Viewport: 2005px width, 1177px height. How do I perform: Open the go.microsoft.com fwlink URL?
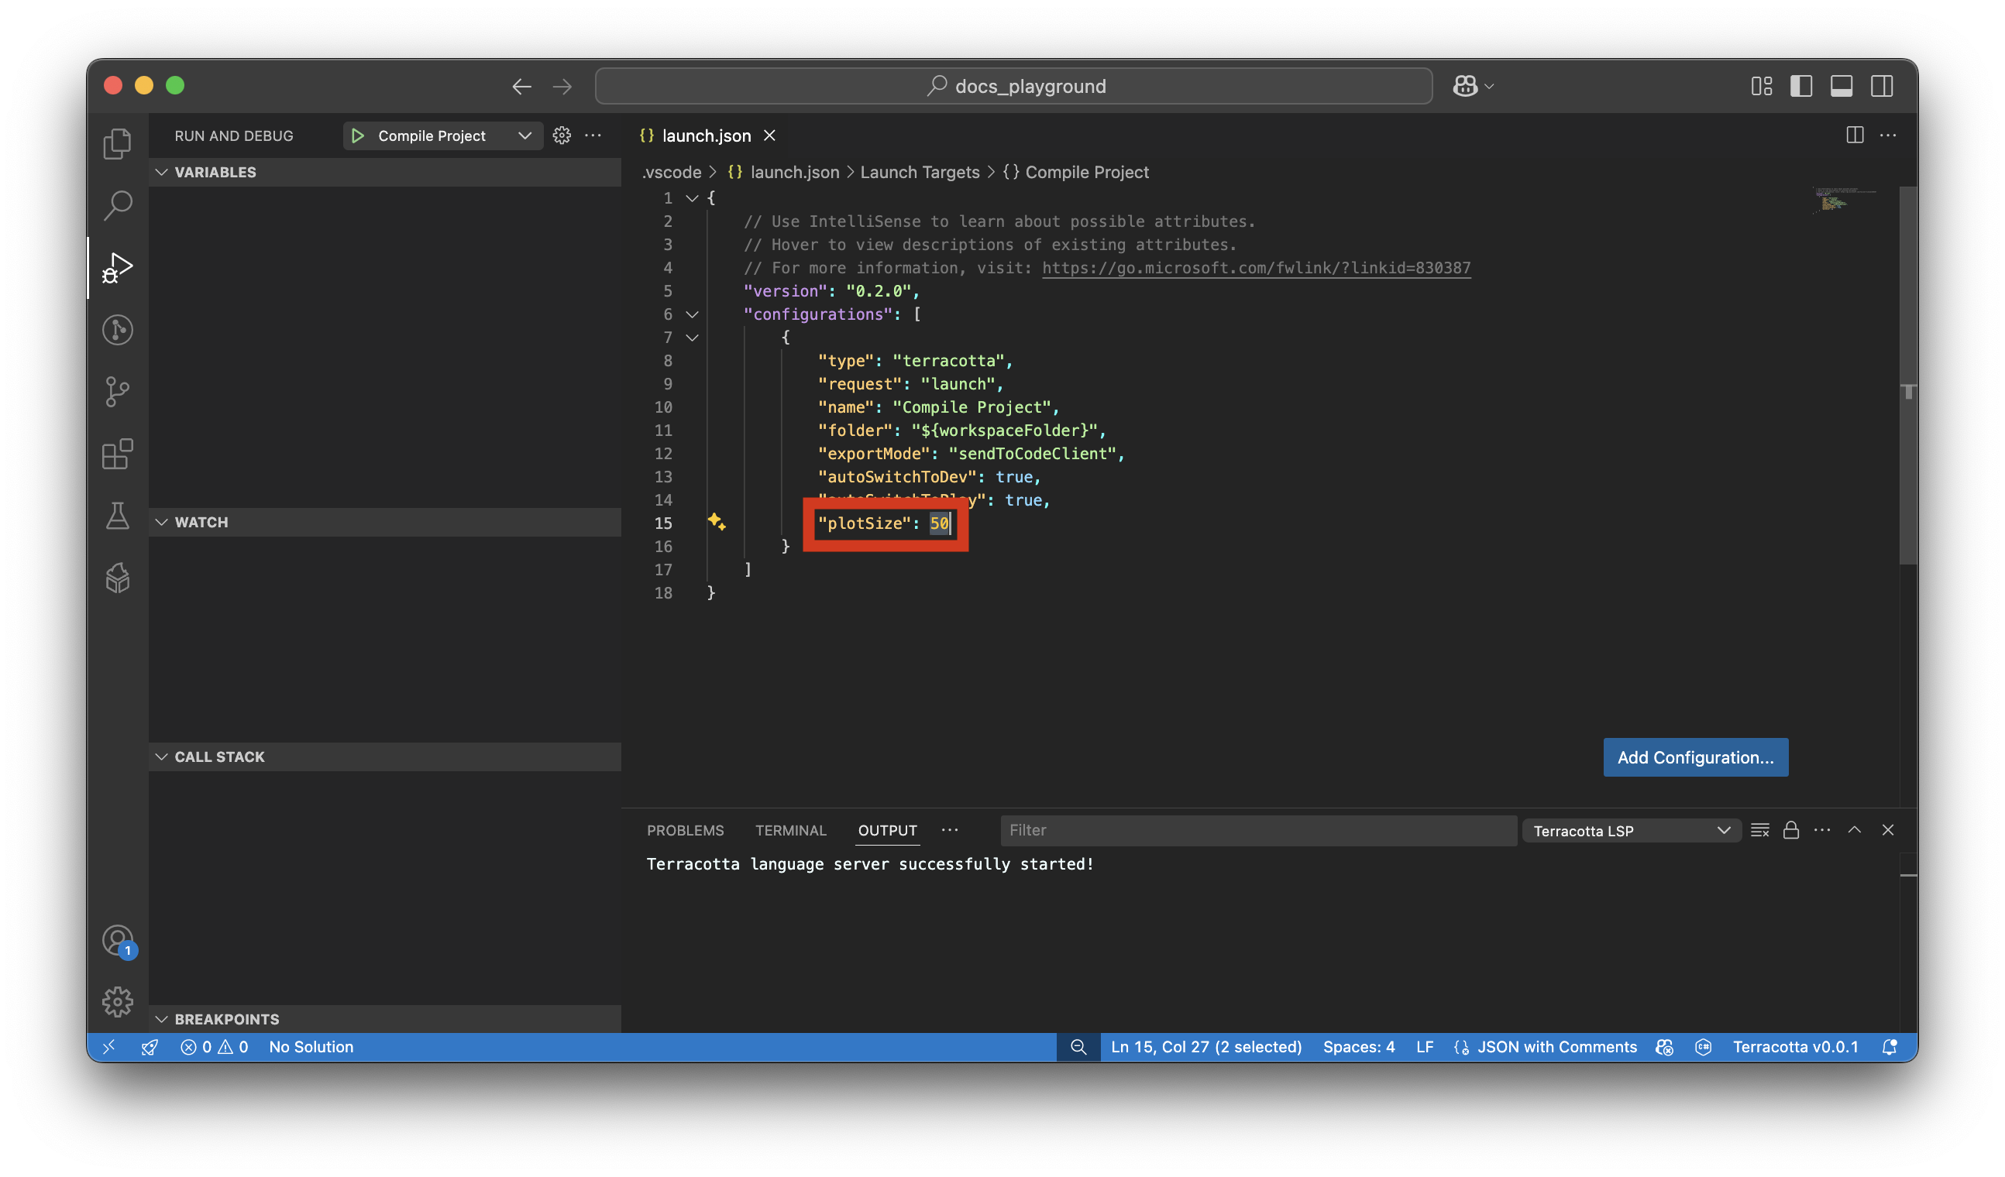1257,268
